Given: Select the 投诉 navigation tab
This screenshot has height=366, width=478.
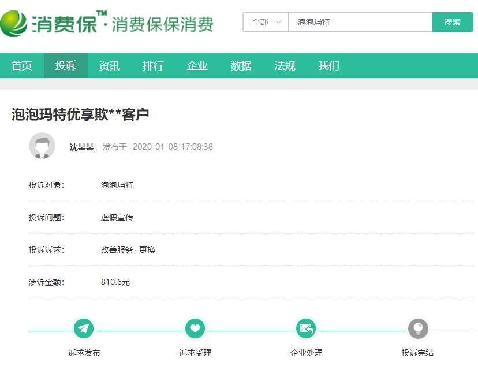Looking at the screenshot, I should (66, 66).
